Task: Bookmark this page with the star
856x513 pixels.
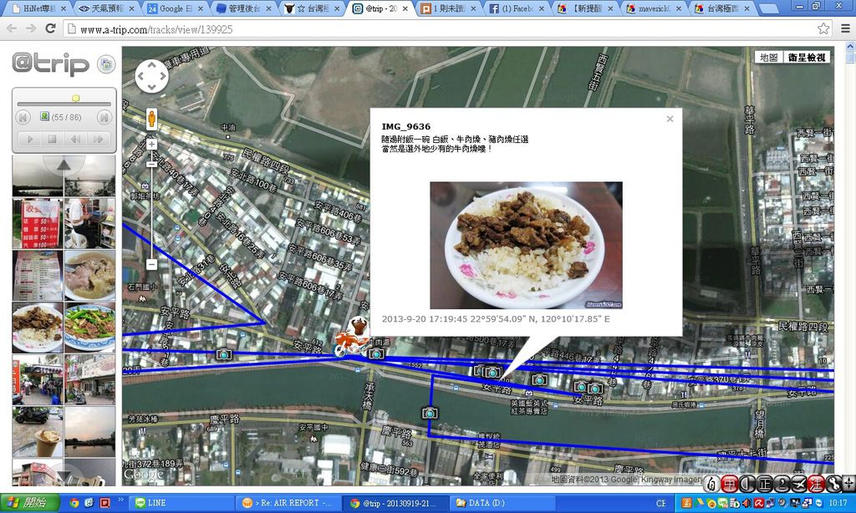Action: click(x=823, y=29)
